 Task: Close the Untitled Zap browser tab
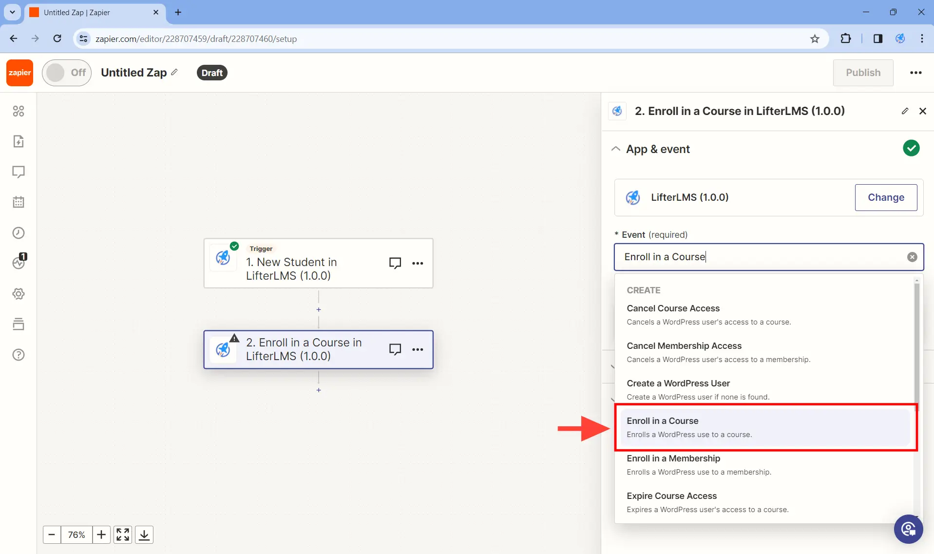[156, 12]
